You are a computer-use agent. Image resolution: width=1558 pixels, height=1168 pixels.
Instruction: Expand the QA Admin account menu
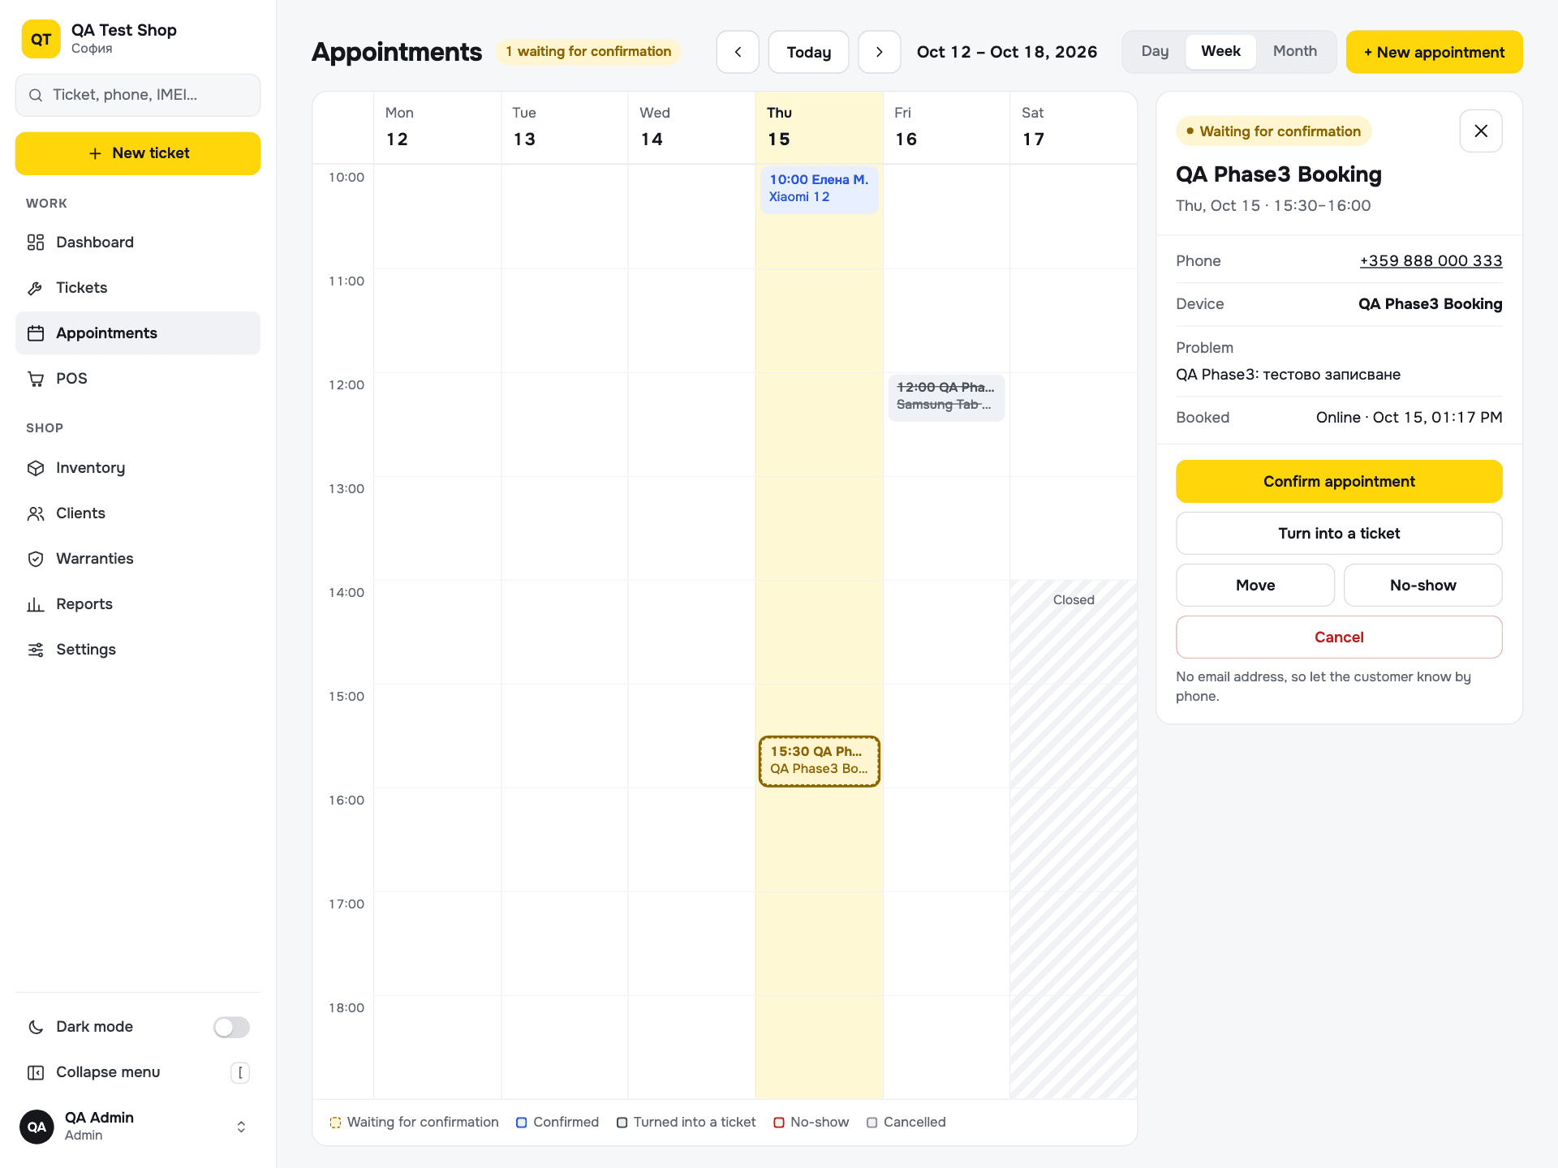(241, 1127)
